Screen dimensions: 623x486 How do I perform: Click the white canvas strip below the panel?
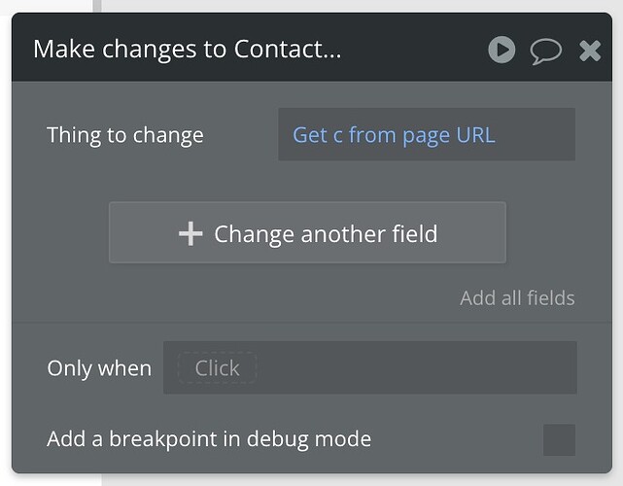coord(358,480)
